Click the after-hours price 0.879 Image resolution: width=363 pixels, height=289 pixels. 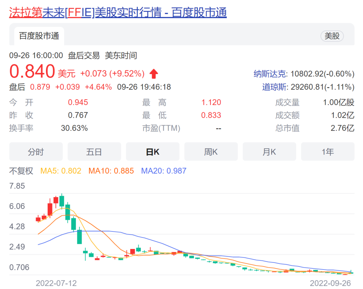[40, 87]
